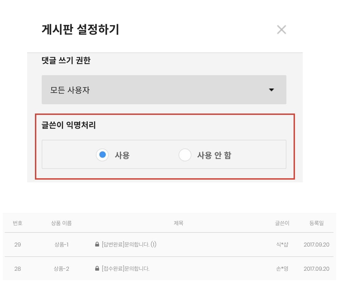
Task: Click the 글쓴이 익명처리 section heading
Action: tap(69, 125)
